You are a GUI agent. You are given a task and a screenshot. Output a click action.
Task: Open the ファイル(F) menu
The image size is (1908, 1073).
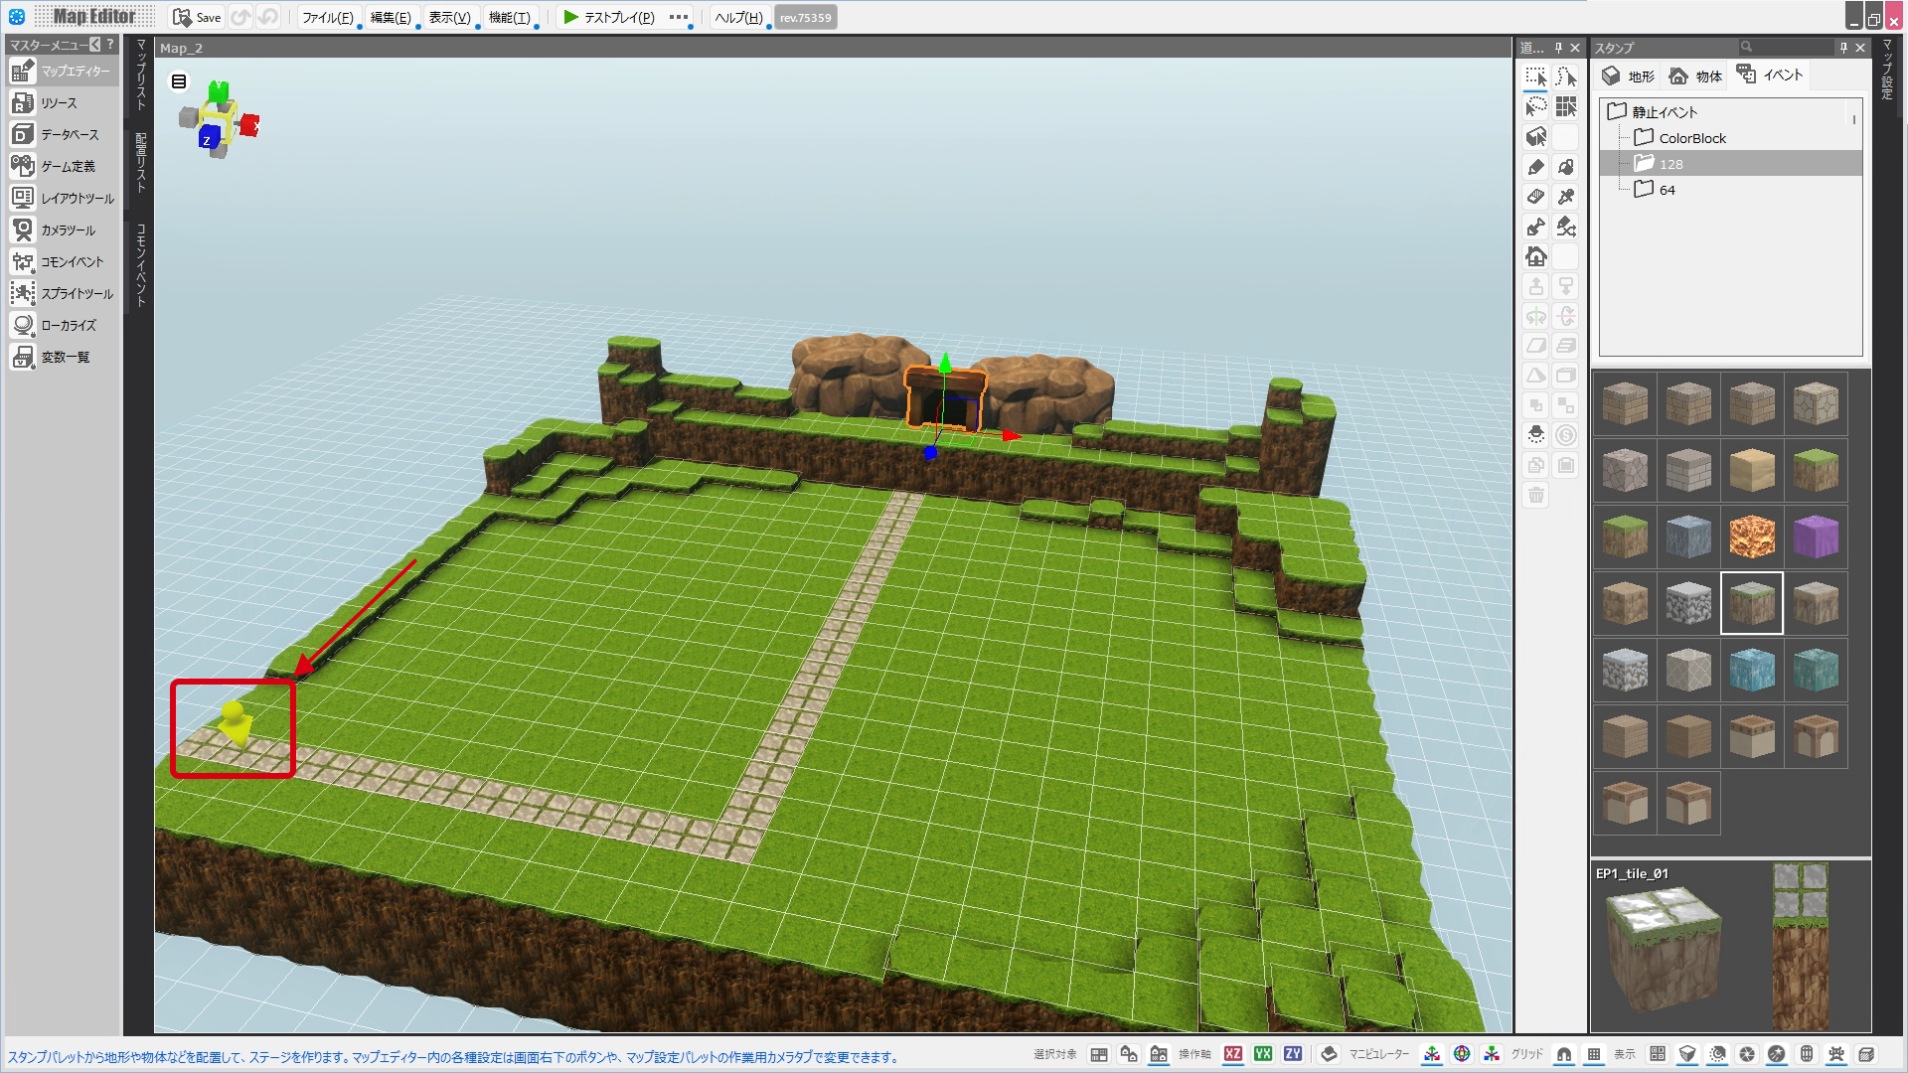coord(328,17)
